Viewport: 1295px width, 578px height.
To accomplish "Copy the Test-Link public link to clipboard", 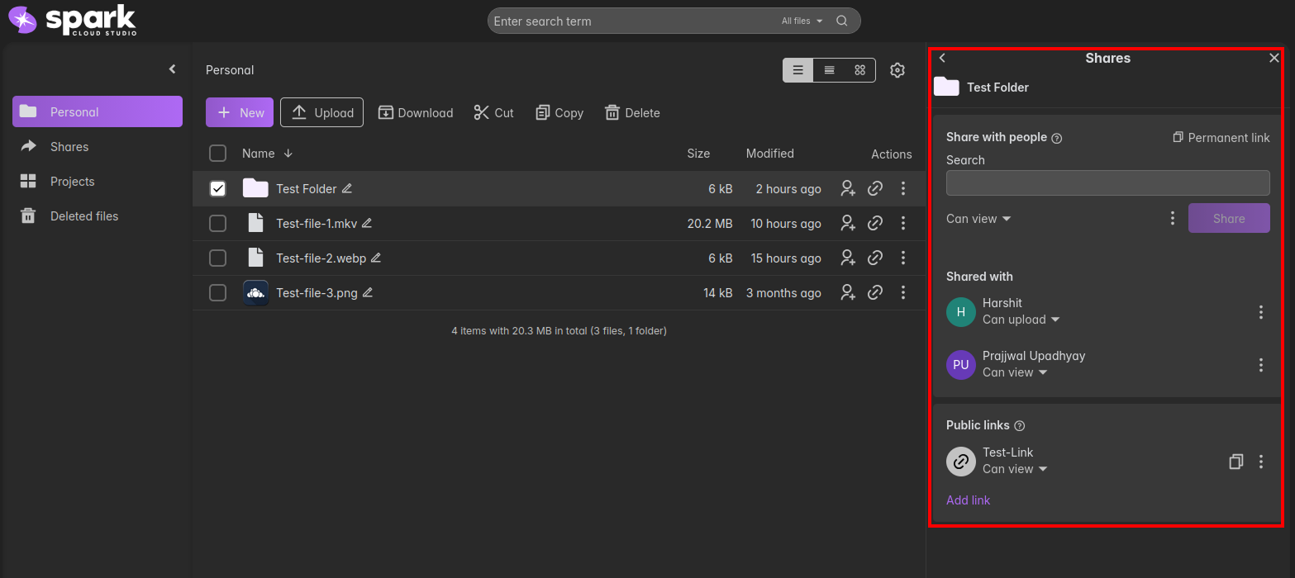I will point(1235,462).
